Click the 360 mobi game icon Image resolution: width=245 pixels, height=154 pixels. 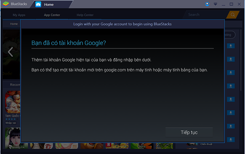pos(67,146)
